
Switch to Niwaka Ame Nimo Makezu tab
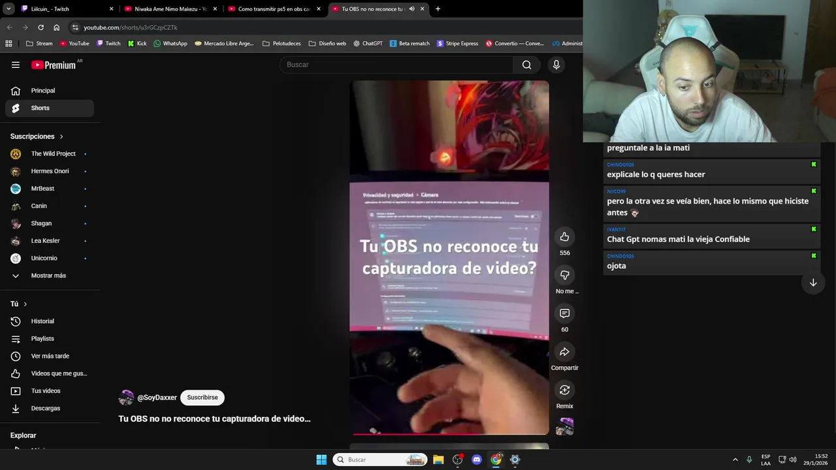(x=170, y=9)
